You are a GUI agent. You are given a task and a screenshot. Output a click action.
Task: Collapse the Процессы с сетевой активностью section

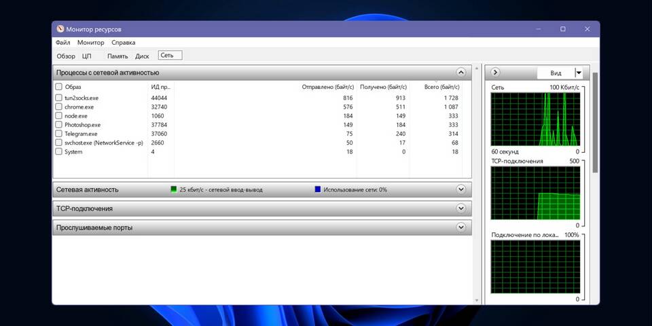pyautogui.click(x=461, y=72)
